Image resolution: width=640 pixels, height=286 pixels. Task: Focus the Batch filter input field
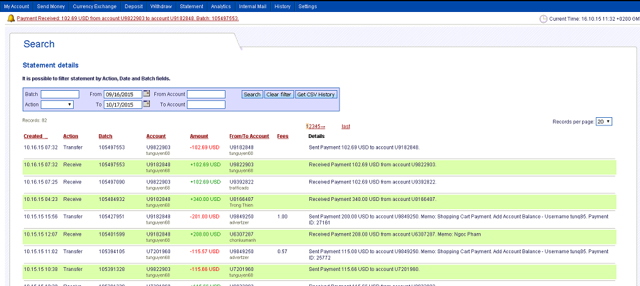(60, 94)
